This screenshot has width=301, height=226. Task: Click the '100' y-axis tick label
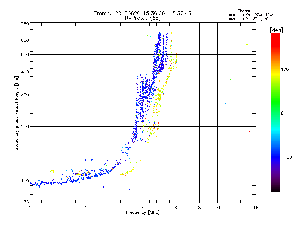tap(25, 181)
